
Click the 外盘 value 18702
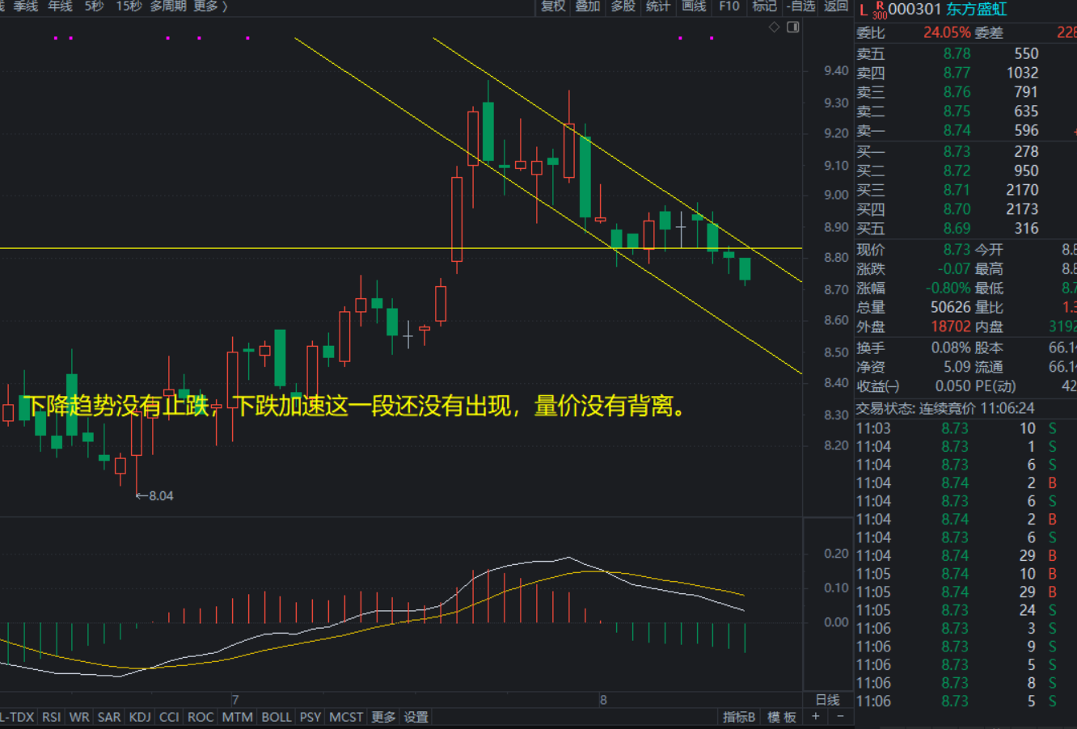[x=950, y=327]
